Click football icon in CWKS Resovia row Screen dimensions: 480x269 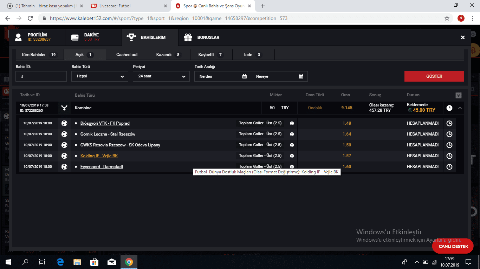point(64,145)
